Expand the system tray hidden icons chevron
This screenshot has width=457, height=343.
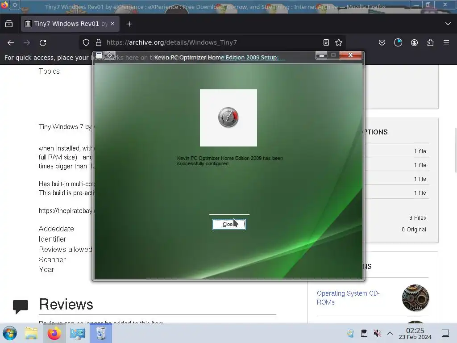390,333
